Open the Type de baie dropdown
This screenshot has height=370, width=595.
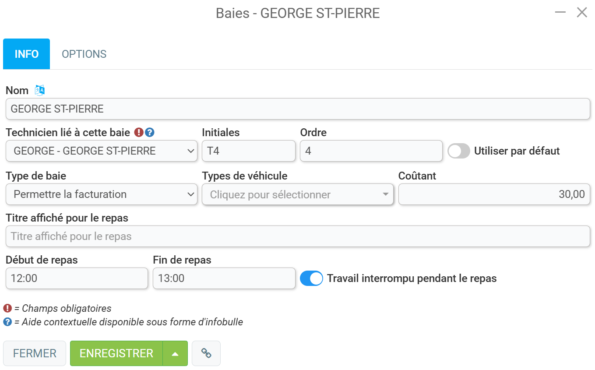click(x=102, y=194)
